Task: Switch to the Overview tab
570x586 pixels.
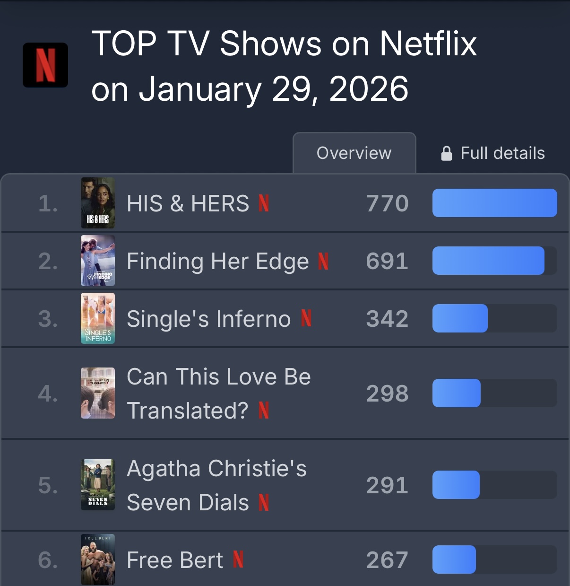Action: tap(354, 153)
